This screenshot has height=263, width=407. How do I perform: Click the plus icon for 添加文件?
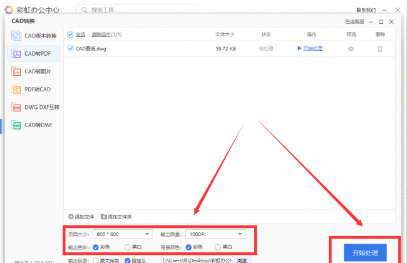(71, 217)
